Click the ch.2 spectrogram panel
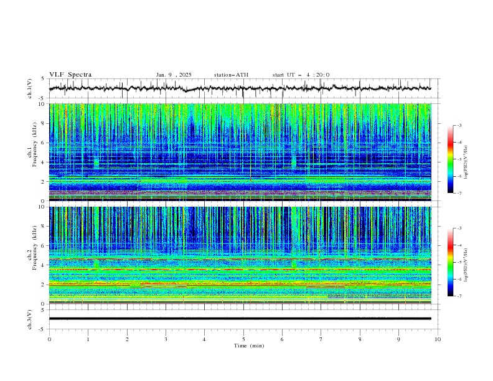 tap(240, 255)
